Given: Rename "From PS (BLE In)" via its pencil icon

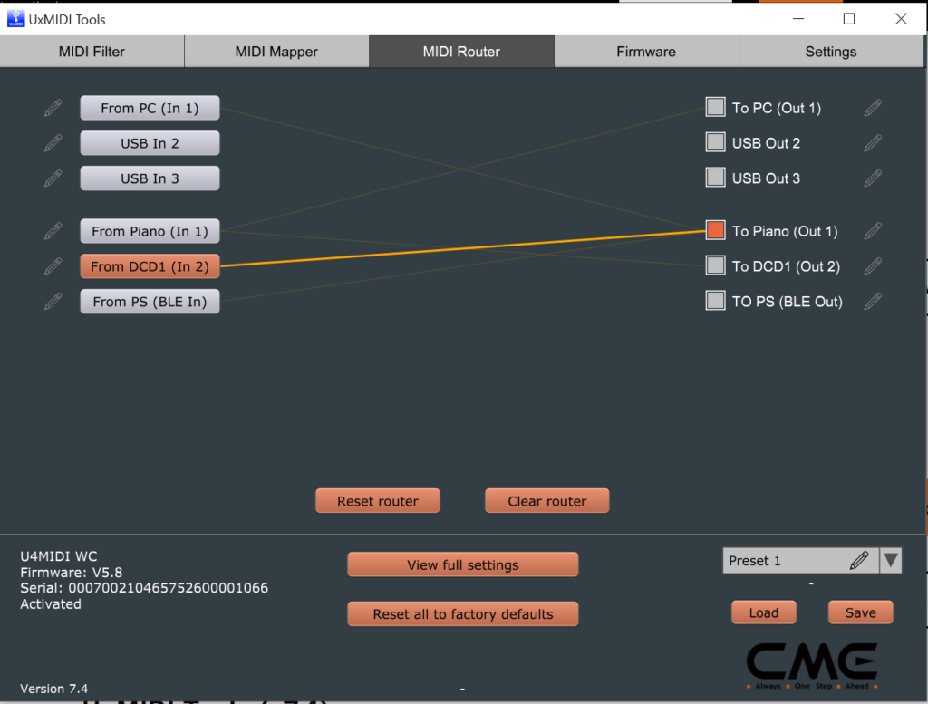Looking at the screenshot, I should (53, 301).
